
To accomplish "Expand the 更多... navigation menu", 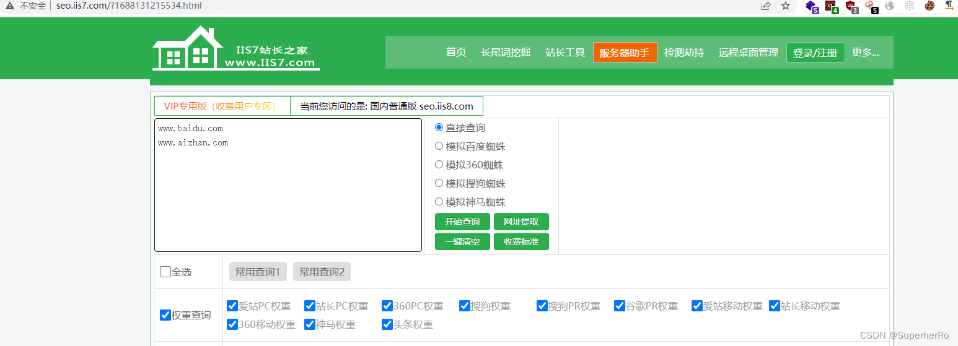I will point(866,53).
